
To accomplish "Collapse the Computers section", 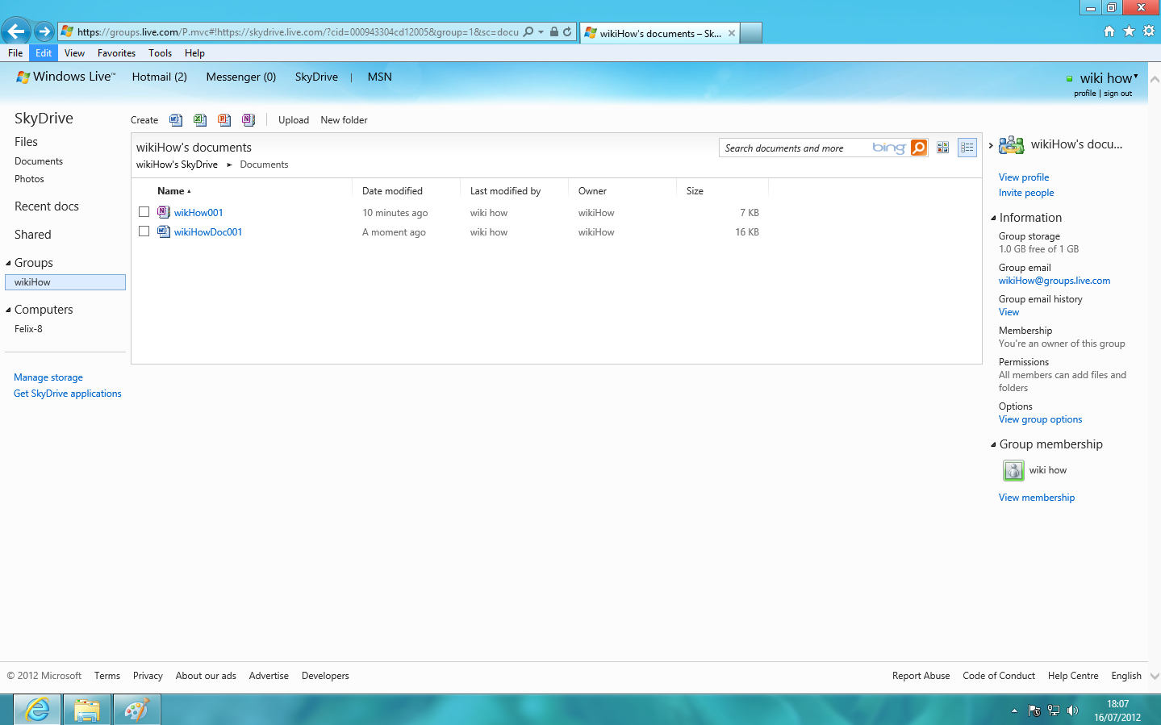I will click(9, 310).
